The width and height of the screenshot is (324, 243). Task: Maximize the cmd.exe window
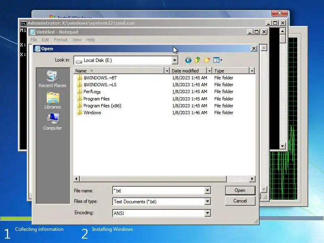coord(275,23)
